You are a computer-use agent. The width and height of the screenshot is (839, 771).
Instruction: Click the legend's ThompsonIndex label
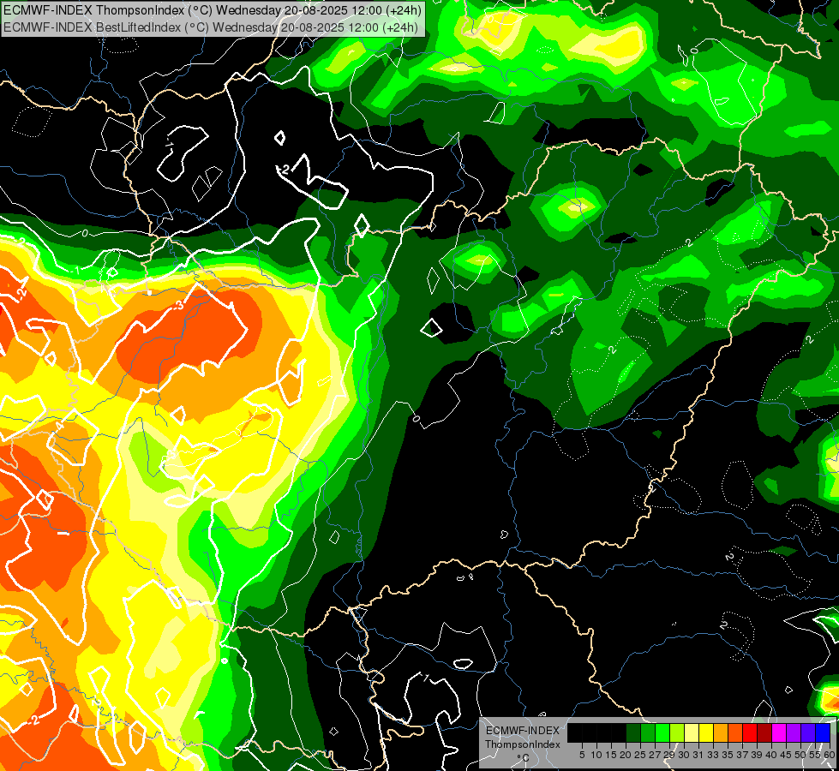523,744
